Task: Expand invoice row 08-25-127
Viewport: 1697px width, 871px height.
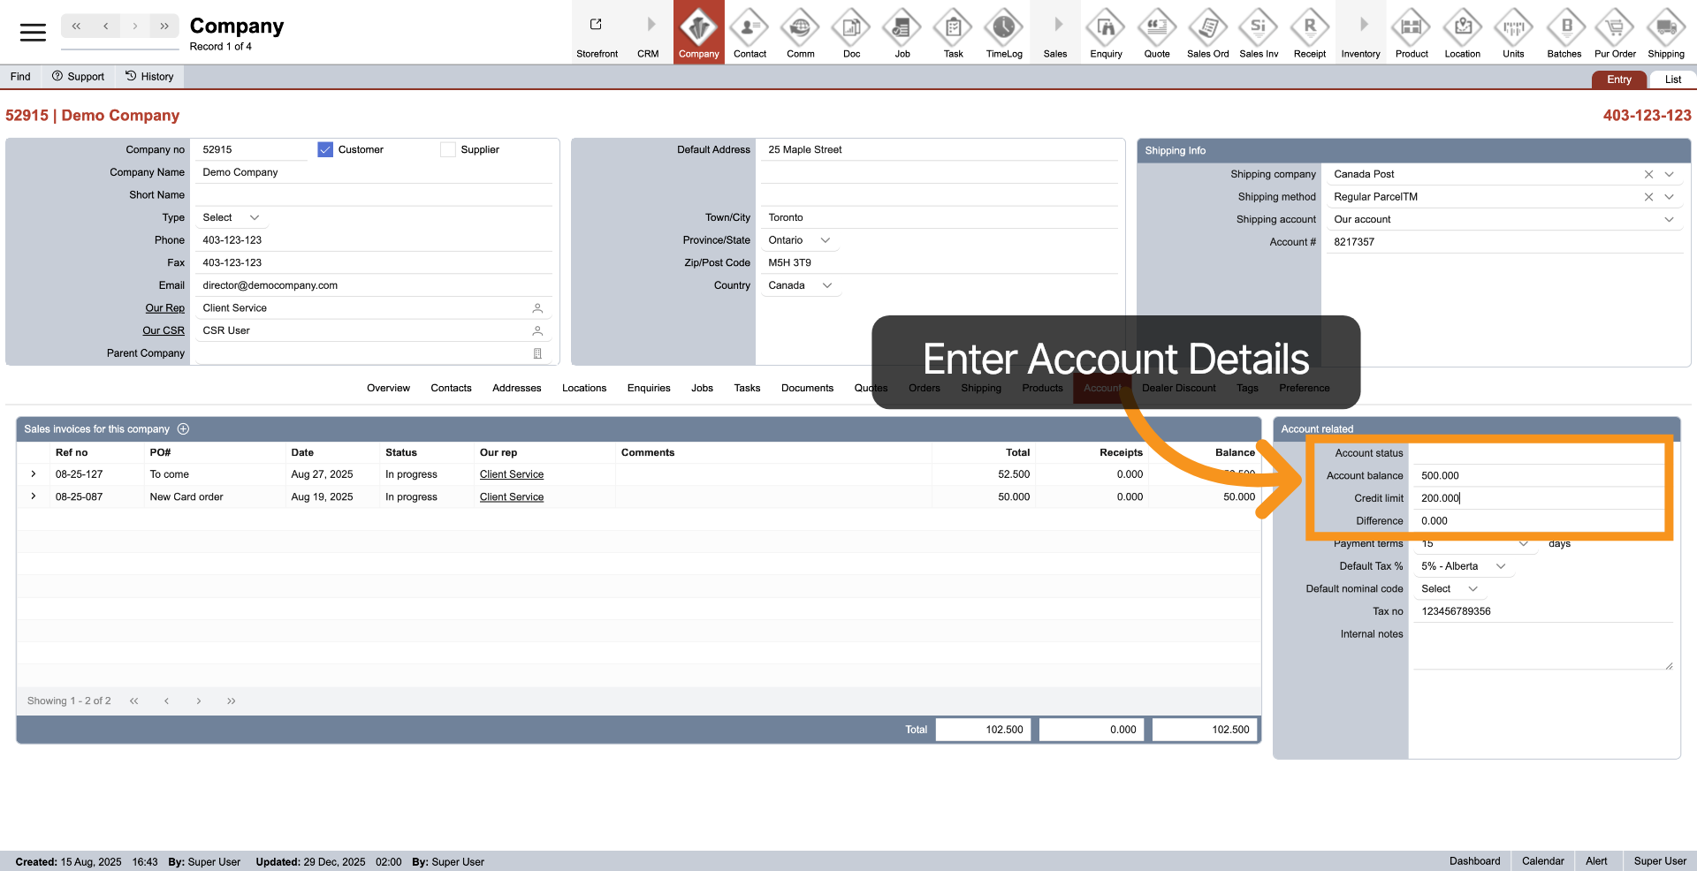Action: click(x=34, y=474)
